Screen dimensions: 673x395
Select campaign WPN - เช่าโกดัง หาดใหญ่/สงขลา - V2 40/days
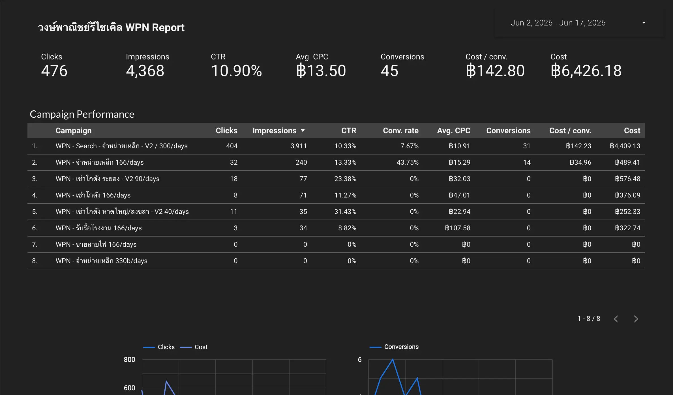point(122,212)
